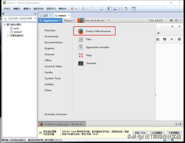Switch to Unity mode icon

click(x=126, y=9)
